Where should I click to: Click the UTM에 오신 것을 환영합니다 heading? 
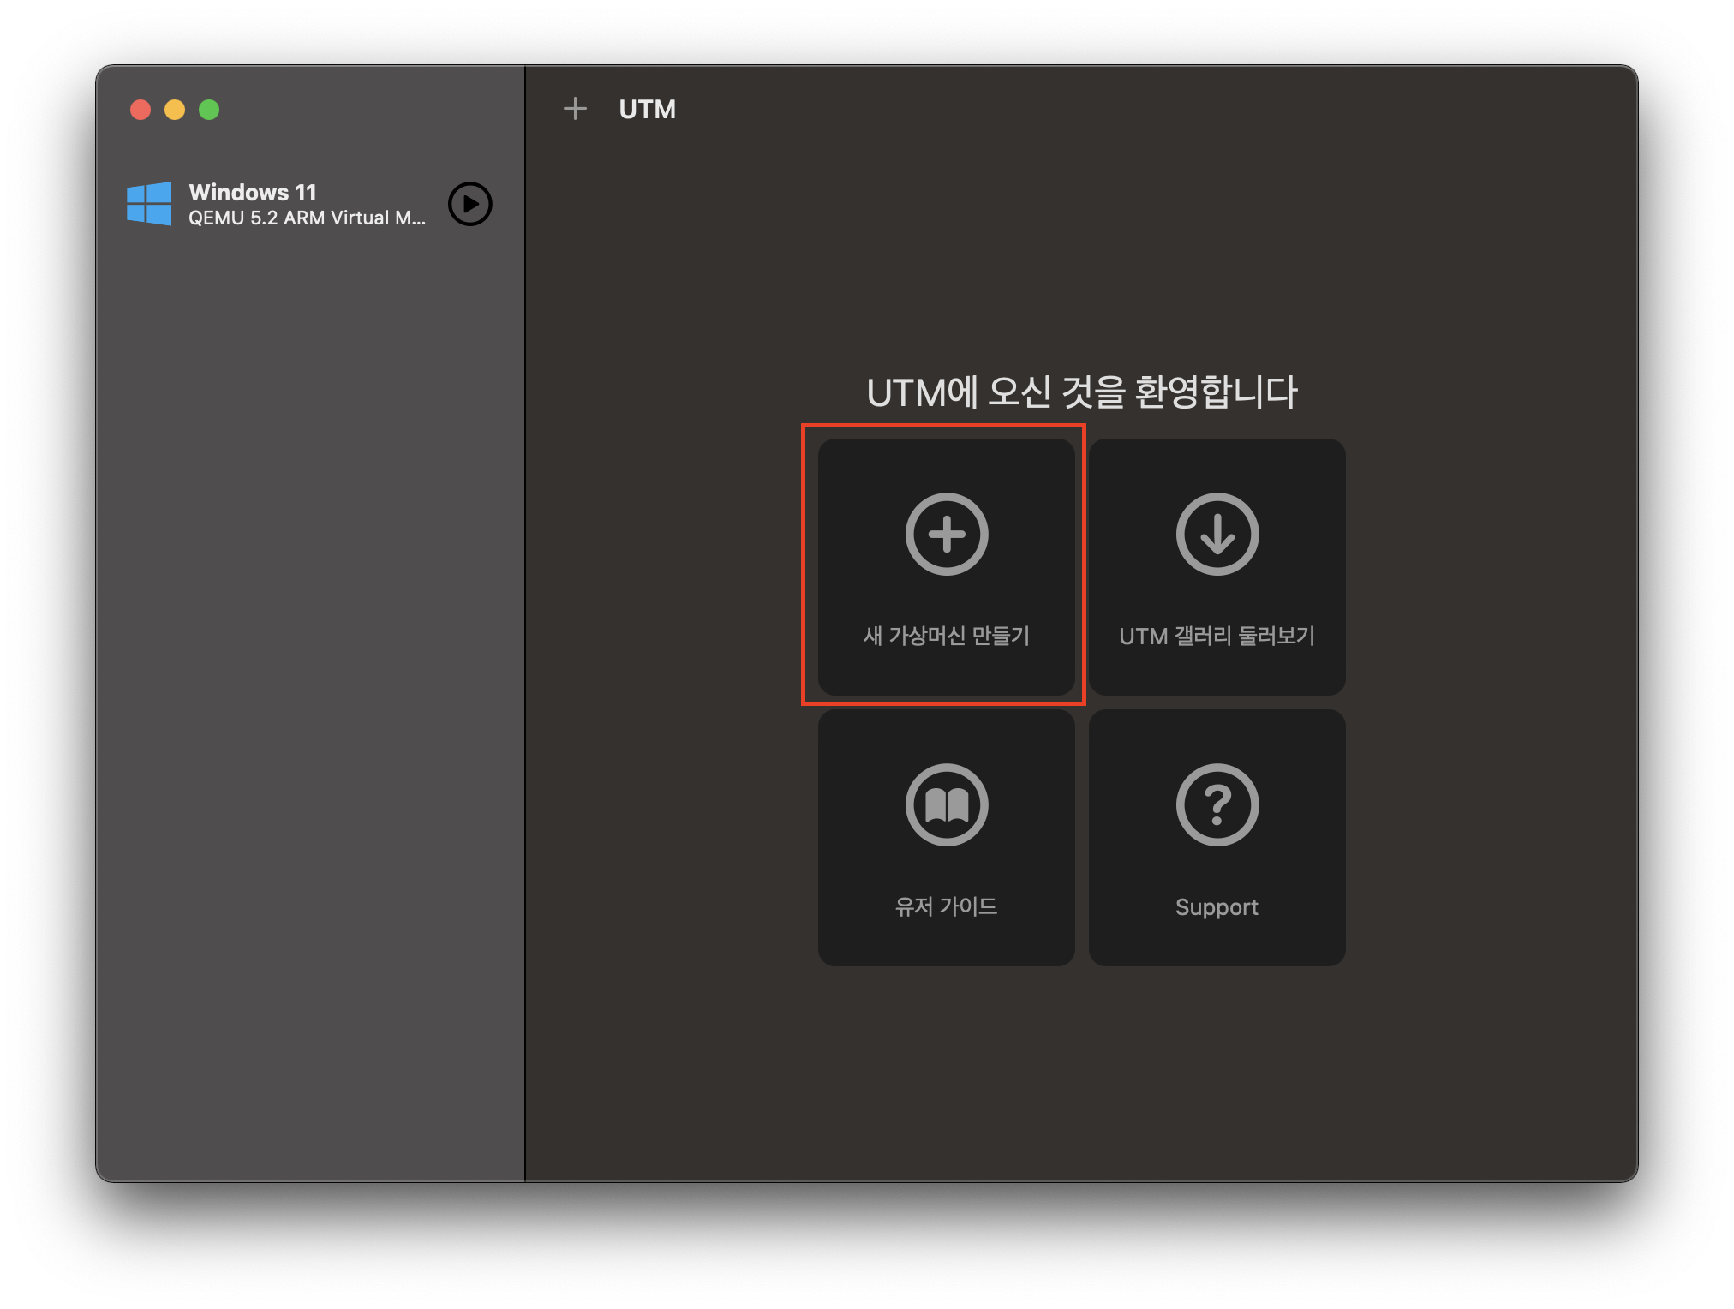point(1081,392)
